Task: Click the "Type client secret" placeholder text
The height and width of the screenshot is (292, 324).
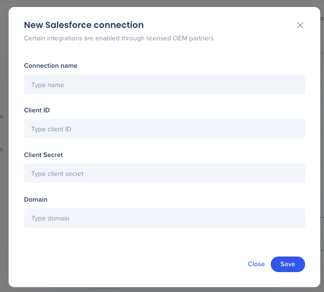Action: click(x=57, y=174)
